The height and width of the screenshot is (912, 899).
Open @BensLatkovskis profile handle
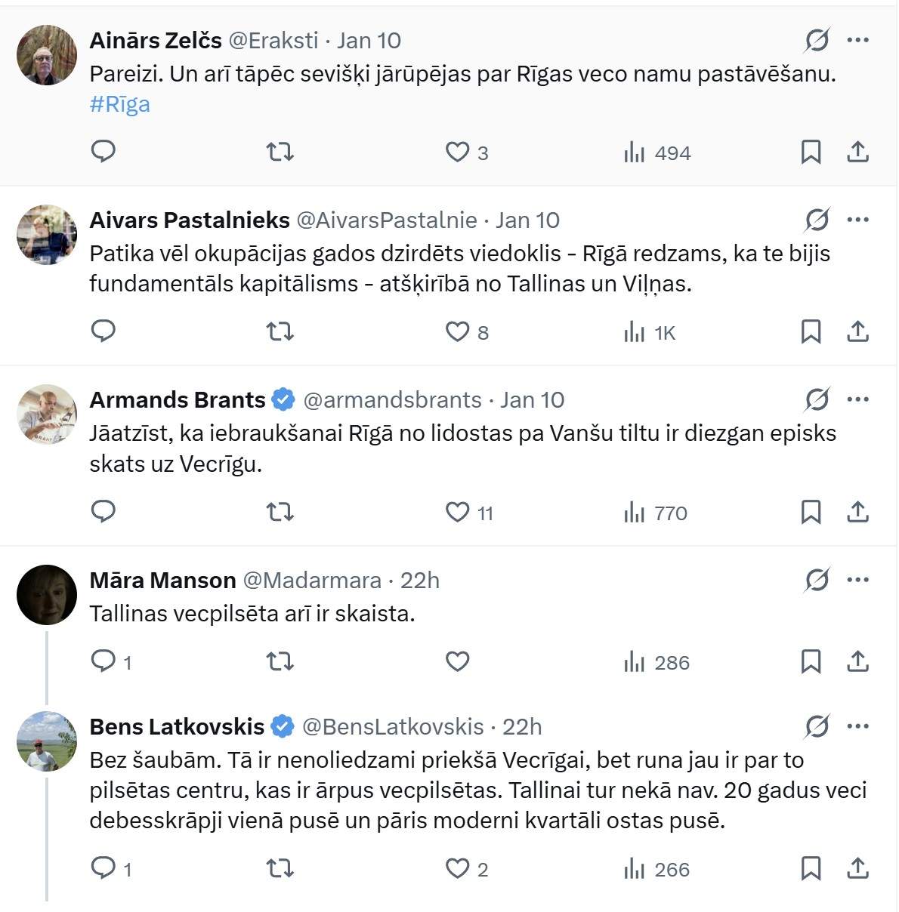pos(393,726)
